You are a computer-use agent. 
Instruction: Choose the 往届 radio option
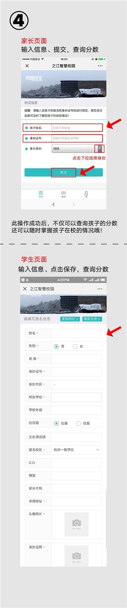tap(78, 423)
